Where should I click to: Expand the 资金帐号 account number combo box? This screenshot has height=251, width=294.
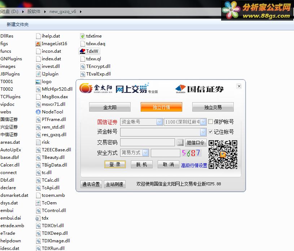pyautogui.click(x=203, y=132)
